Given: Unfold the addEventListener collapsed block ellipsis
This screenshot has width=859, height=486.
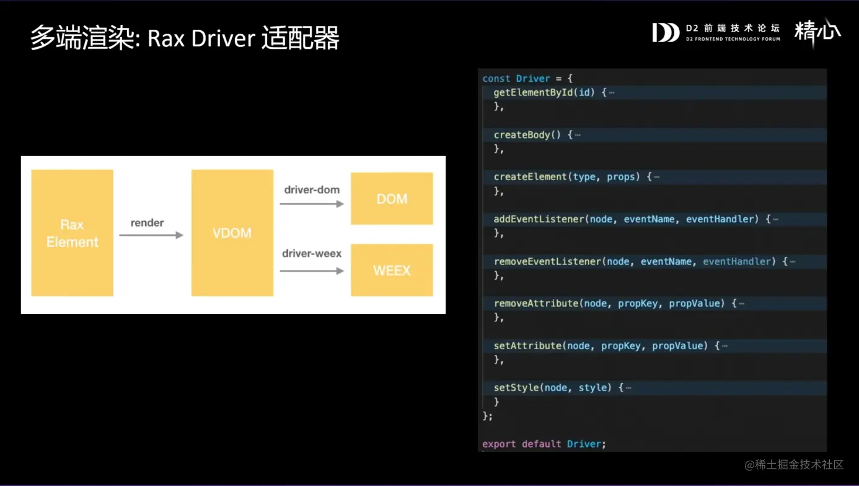Looking at the screenshot, I should point(775,219).
